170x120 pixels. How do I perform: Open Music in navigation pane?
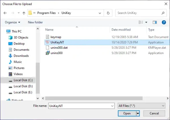pos(18,62)
